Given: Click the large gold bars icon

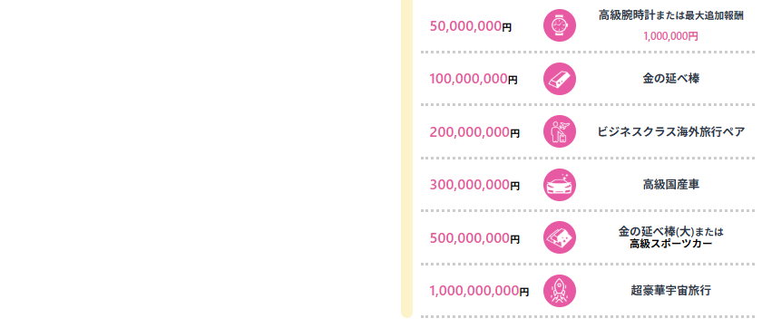Looking at the screenshot, I should 560,237.
